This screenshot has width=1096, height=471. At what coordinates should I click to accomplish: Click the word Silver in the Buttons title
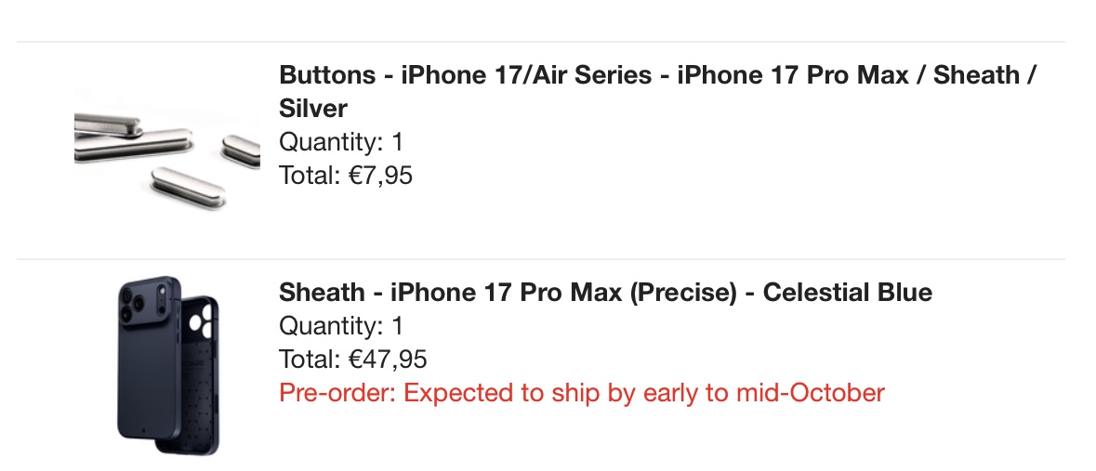[x=313, y=109]
